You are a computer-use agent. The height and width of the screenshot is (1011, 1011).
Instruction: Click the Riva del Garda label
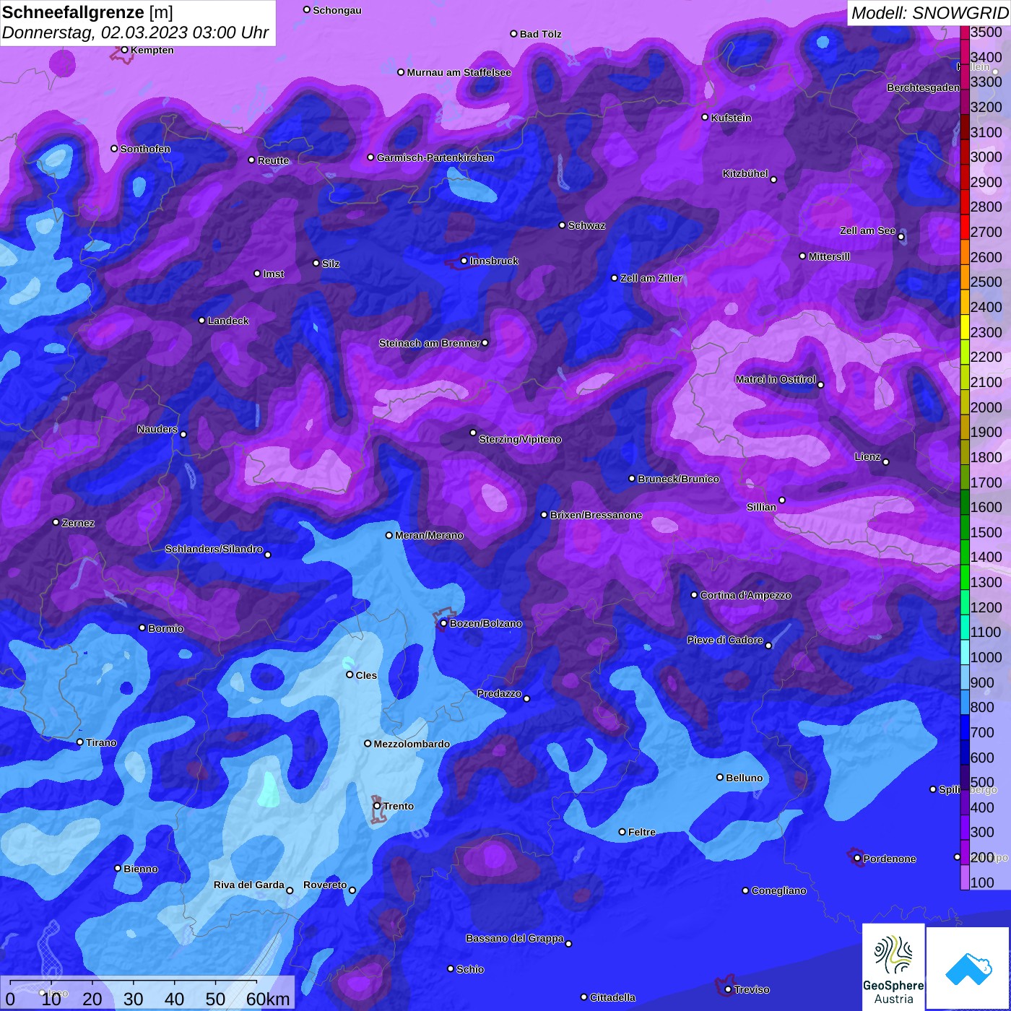click(x=249, y=885)
